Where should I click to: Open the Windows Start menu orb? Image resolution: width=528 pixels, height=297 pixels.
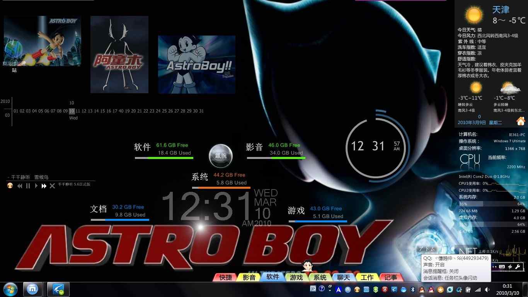10,289
